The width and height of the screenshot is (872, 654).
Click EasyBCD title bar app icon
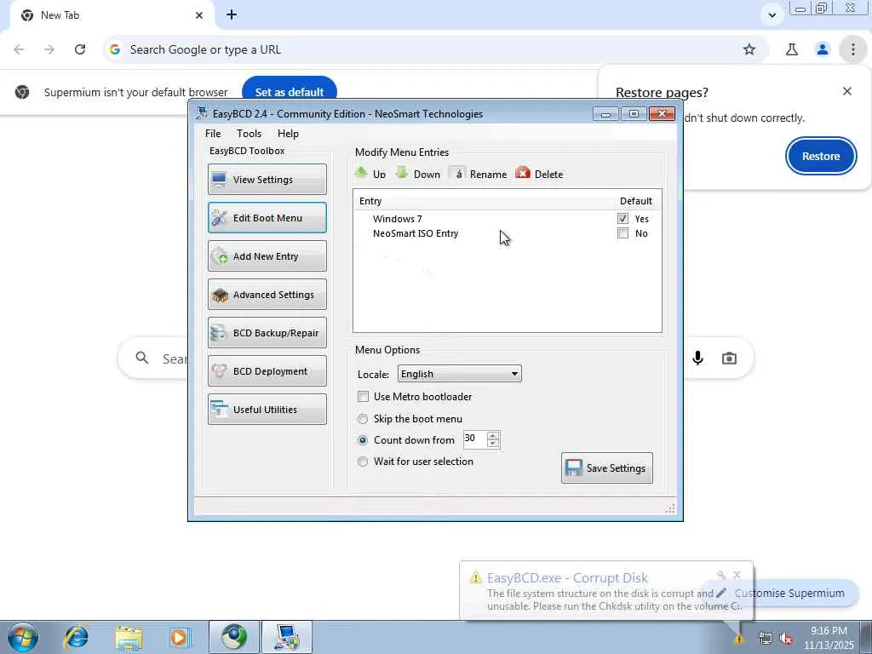[x=201, y=113]
